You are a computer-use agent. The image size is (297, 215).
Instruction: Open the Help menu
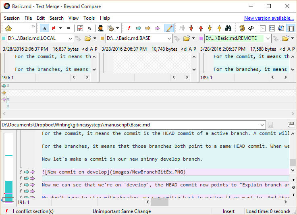coord(105,18)
